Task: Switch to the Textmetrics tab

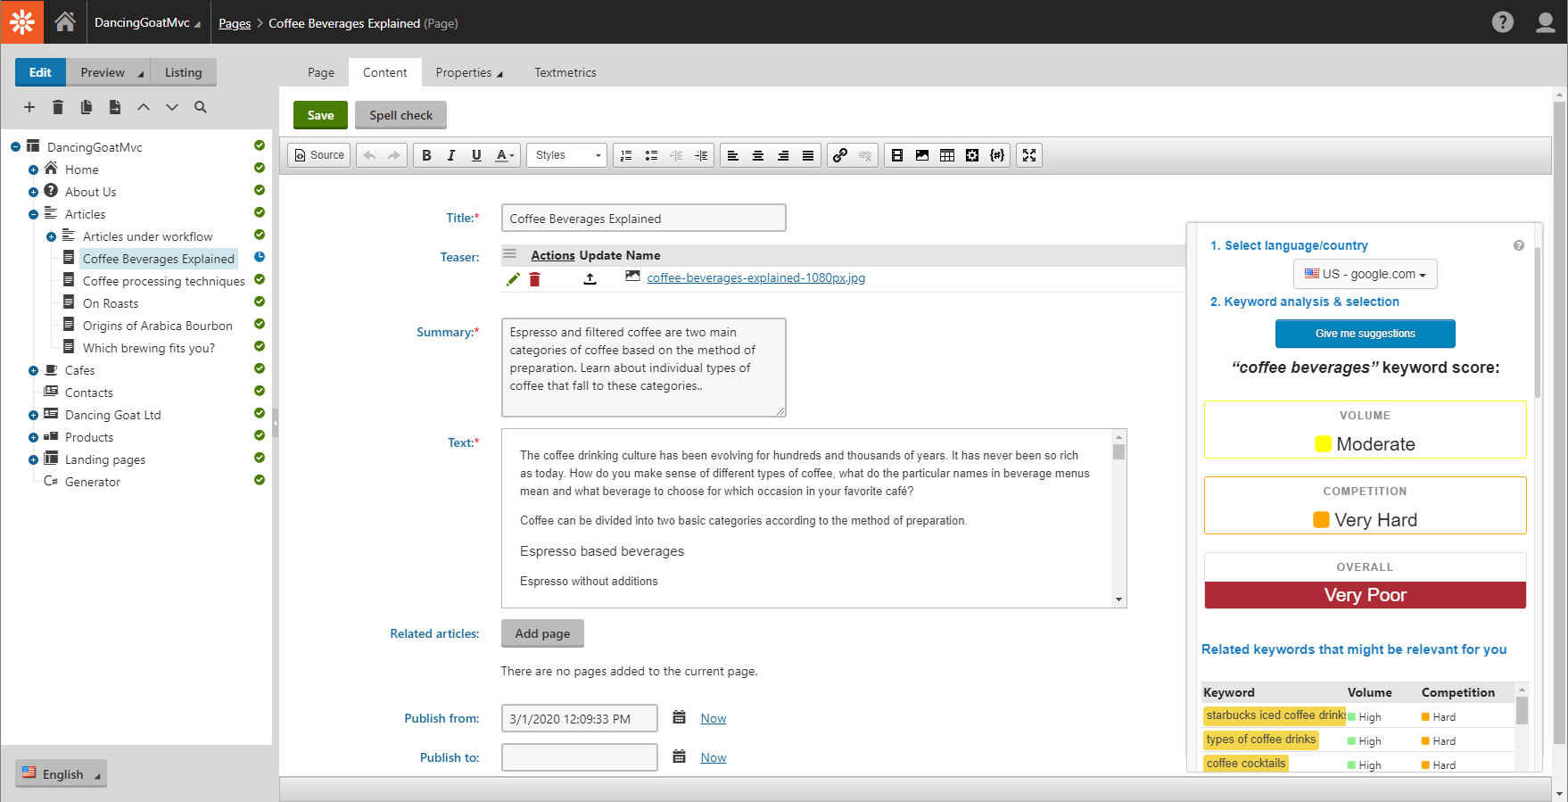Action: pos(565,72)
